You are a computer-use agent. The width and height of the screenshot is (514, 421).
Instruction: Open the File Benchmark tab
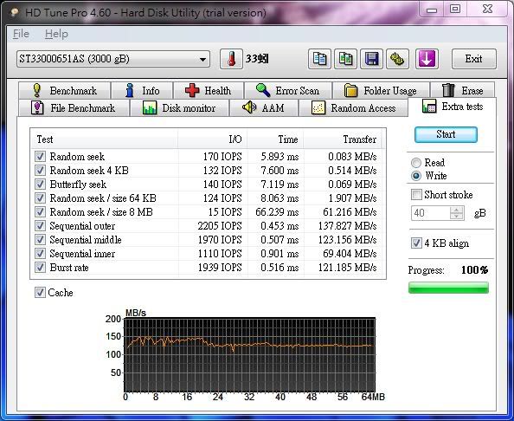pos(74,107)
